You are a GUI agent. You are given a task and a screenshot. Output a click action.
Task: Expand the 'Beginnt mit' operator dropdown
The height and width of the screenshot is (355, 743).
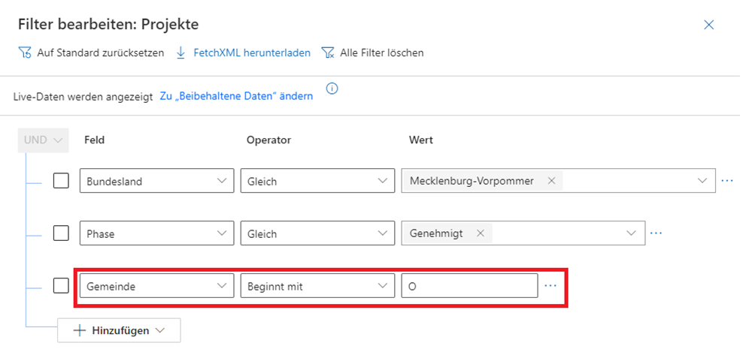317,286
